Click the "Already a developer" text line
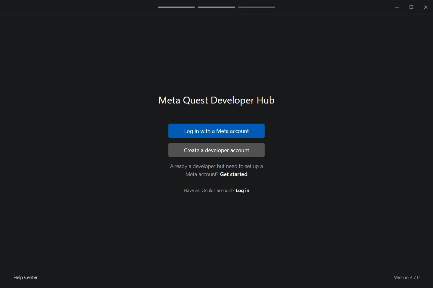 (x=216, y=166)
